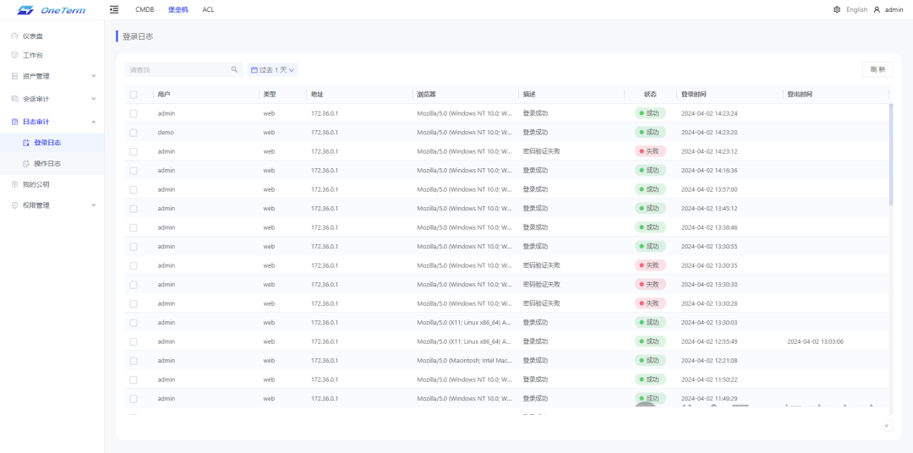Click the search magnifier icon

click(234, 70)
